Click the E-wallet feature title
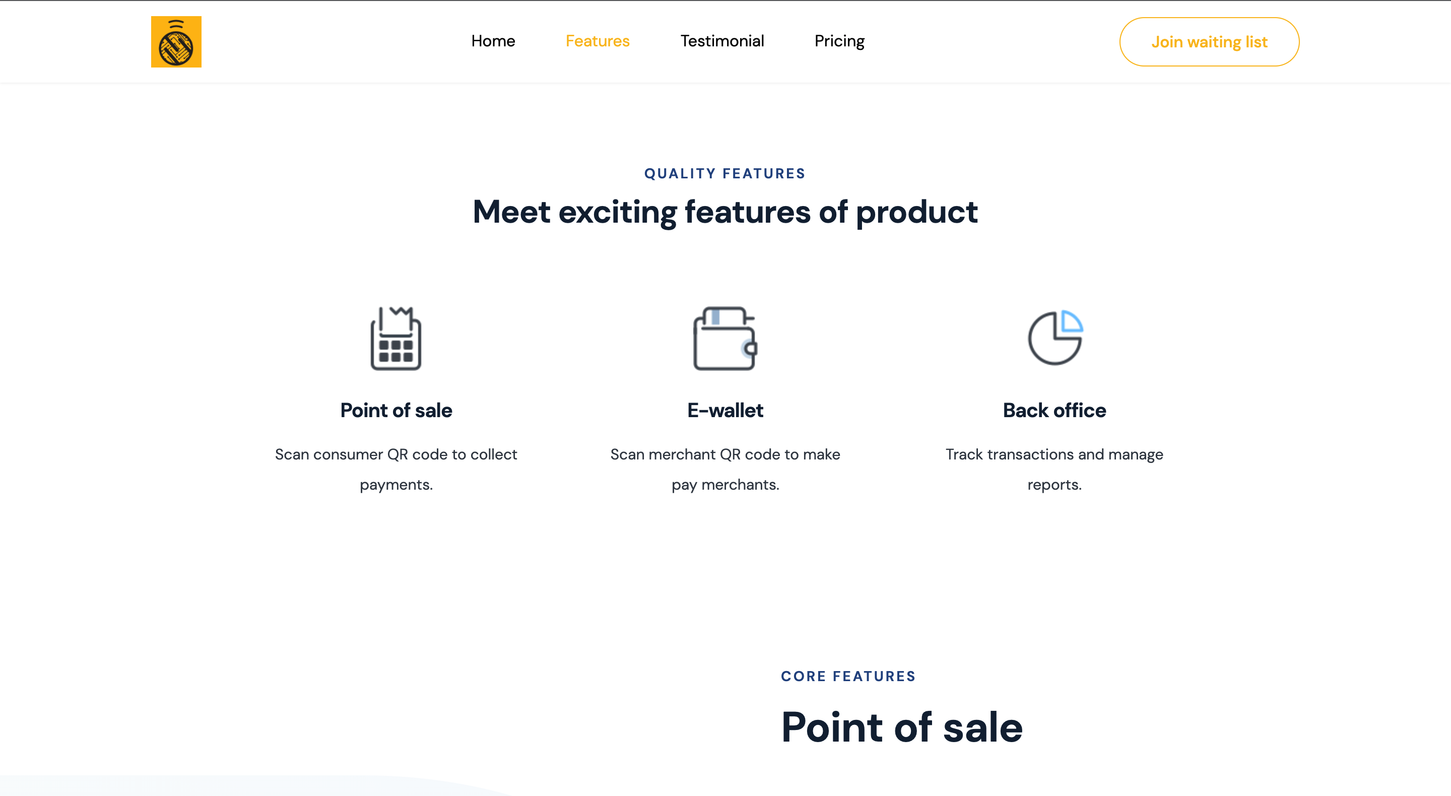 click(725, 410)
